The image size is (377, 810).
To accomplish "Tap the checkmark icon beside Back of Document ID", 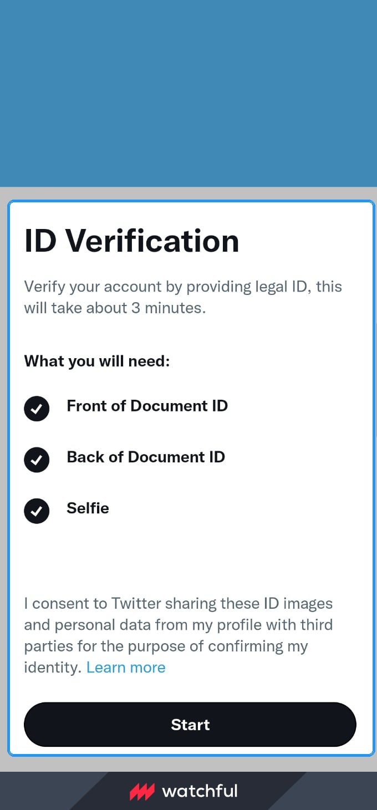I will pyautogui.click(x=37, y=460).
